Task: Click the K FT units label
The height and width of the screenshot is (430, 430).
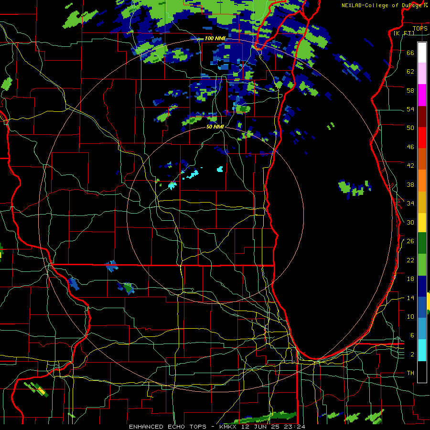Action: click(x=404, y=33)
